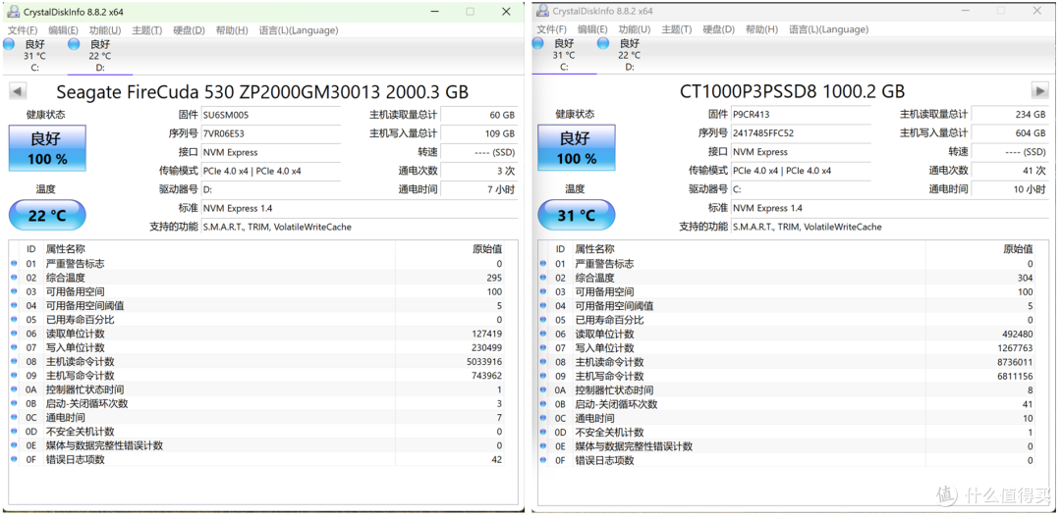The image size is (1061, 517).
Task: Click CrystalDiskInfo app icon in left title bar
Action: coord(14,12)
